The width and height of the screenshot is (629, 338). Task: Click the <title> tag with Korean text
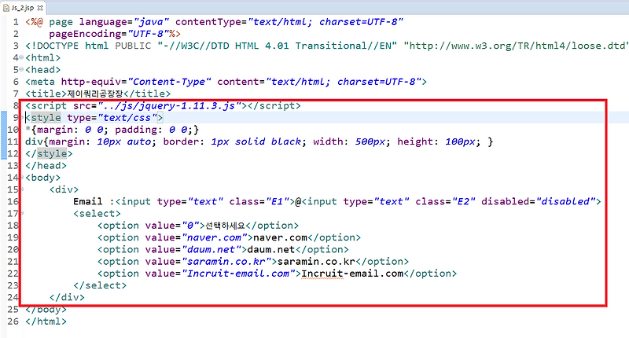coord(97,94)
